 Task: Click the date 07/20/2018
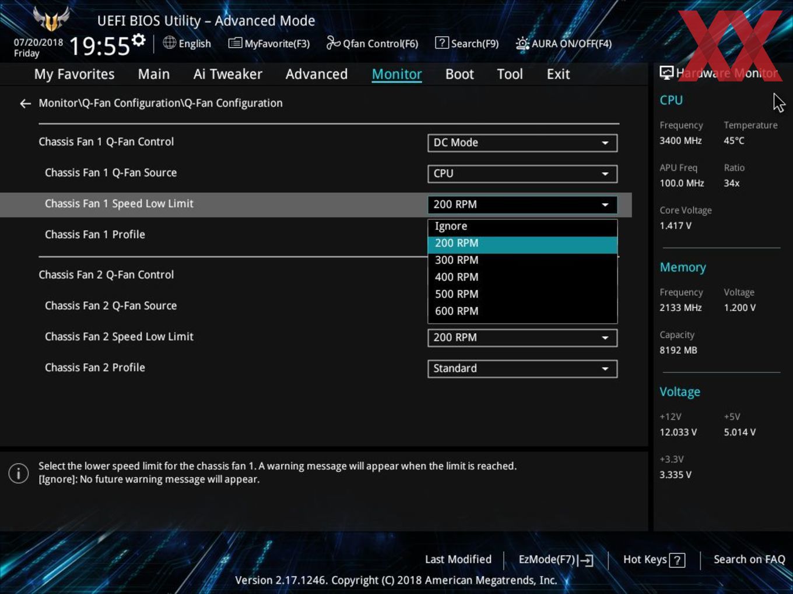point(38,43)
